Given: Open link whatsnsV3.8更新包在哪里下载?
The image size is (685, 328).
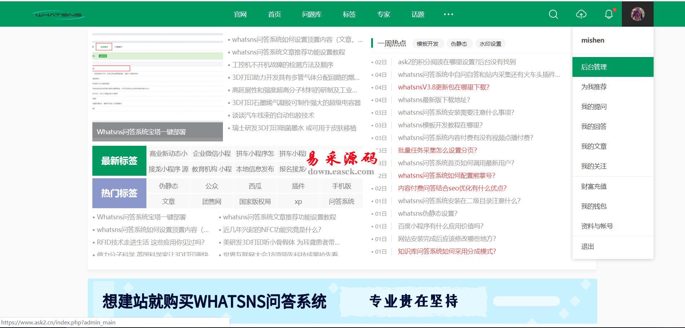Looking at the screenshot, I should [x=443, y=87].
